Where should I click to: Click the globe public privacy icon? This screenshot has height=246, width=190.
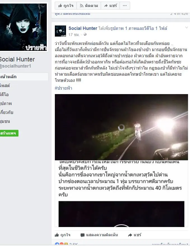(85, 35)
